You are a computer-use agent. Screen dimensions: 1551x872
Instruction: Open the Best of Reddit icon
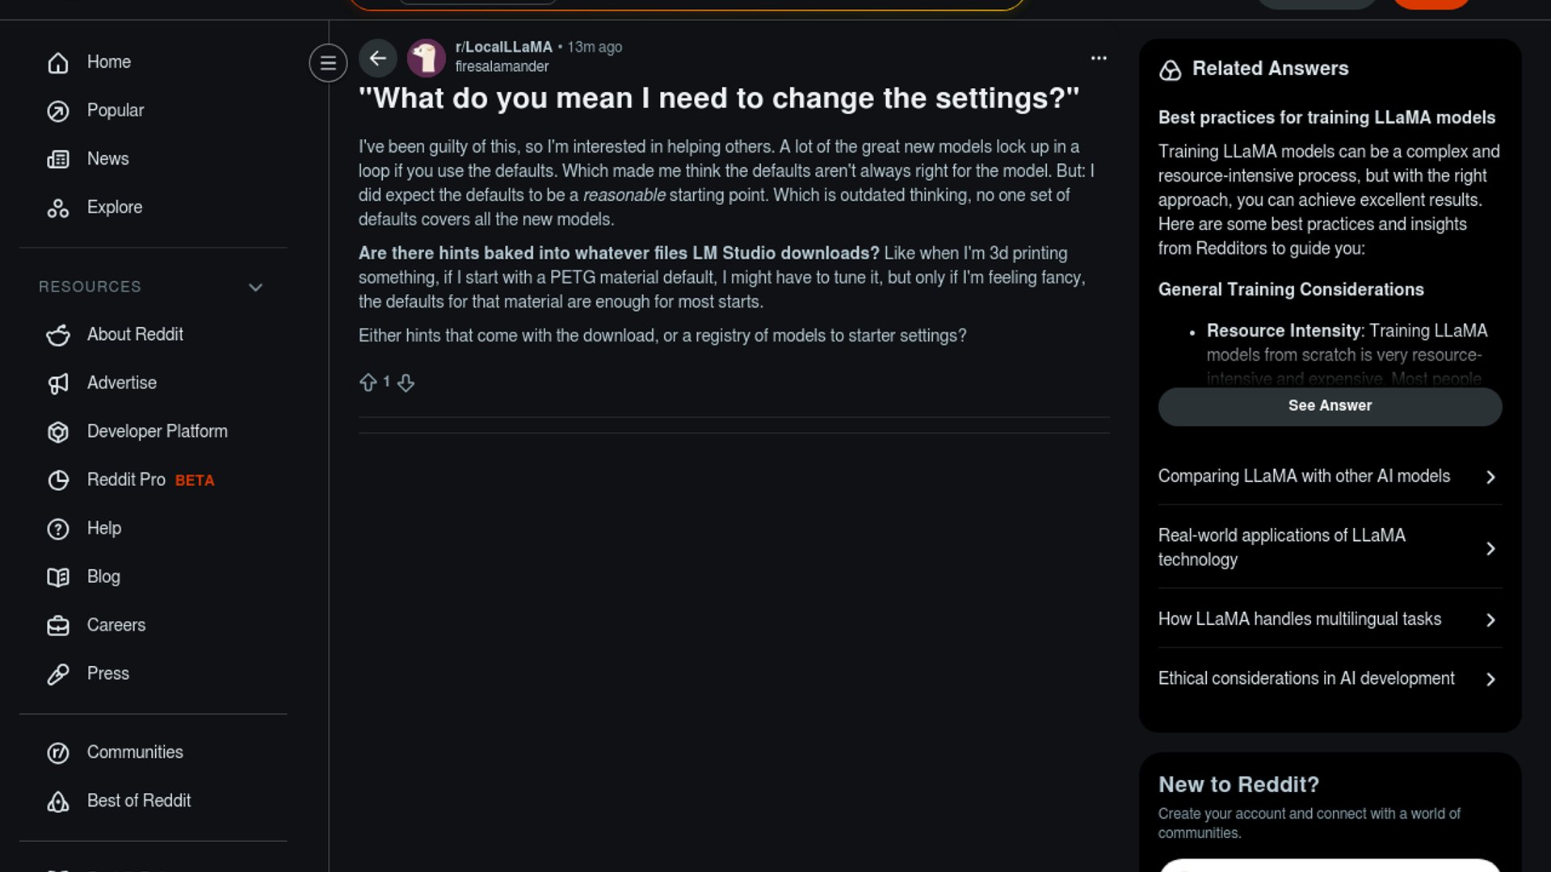coord(58,801)
